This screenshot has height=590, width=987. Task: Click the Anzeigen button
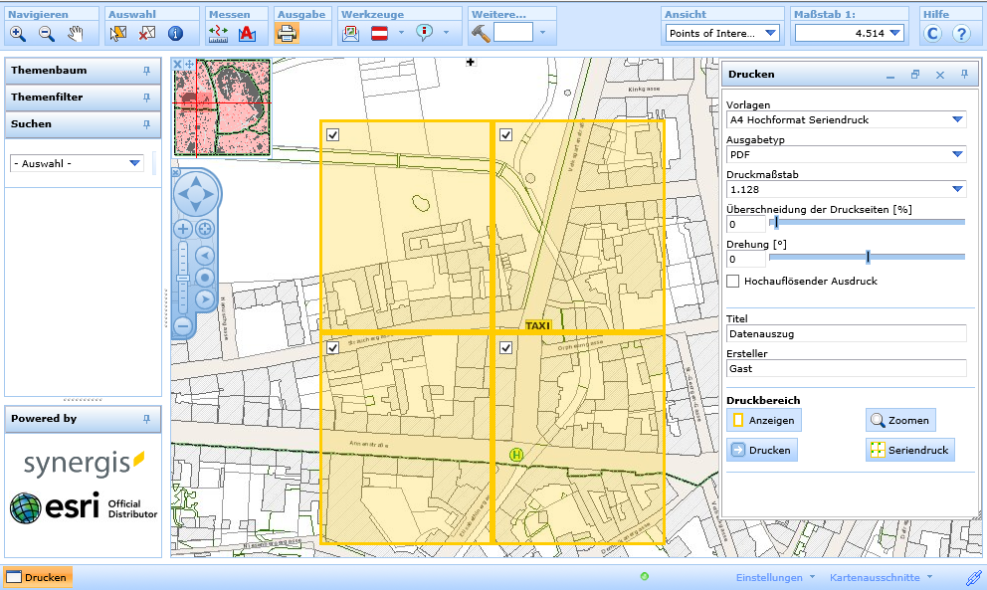click(763, 421)
